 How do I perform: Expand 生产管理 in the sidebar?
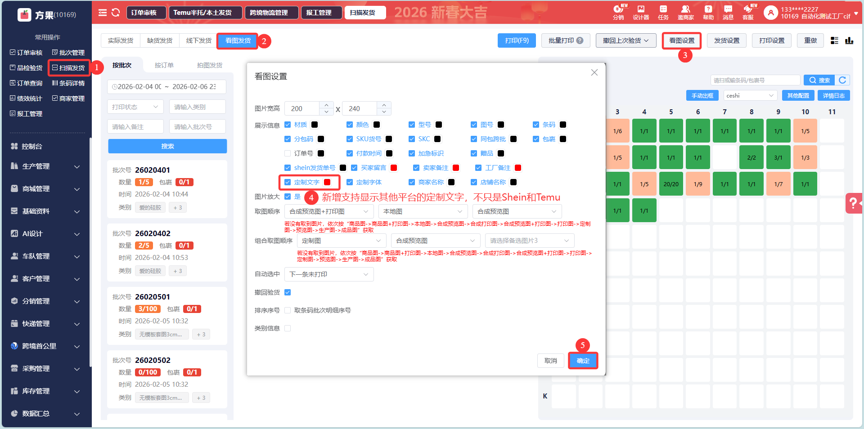click(x=45, y=166)
